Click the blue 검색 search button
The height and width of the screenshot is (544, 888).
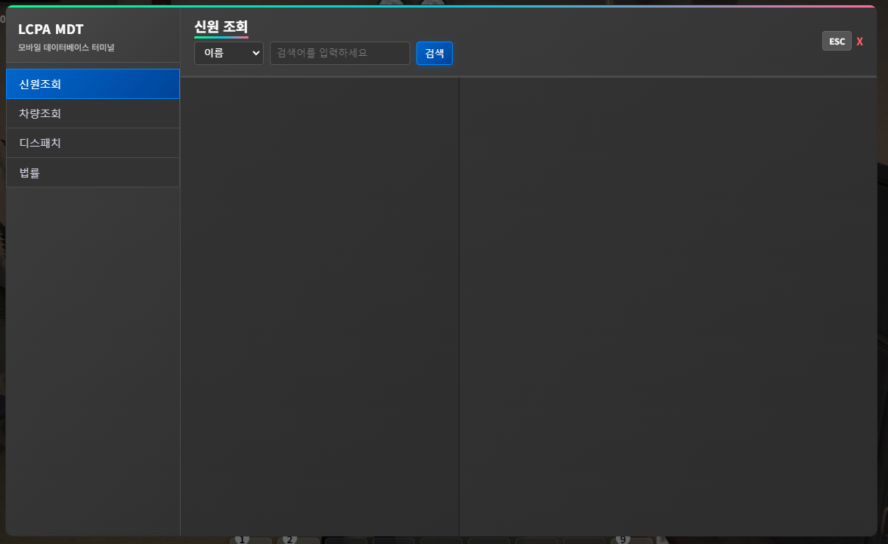pos(434,53)
